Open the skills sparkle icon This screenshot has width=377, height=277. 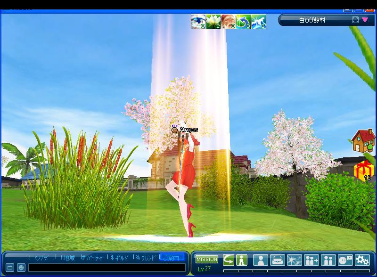click(x=295, y=260)
